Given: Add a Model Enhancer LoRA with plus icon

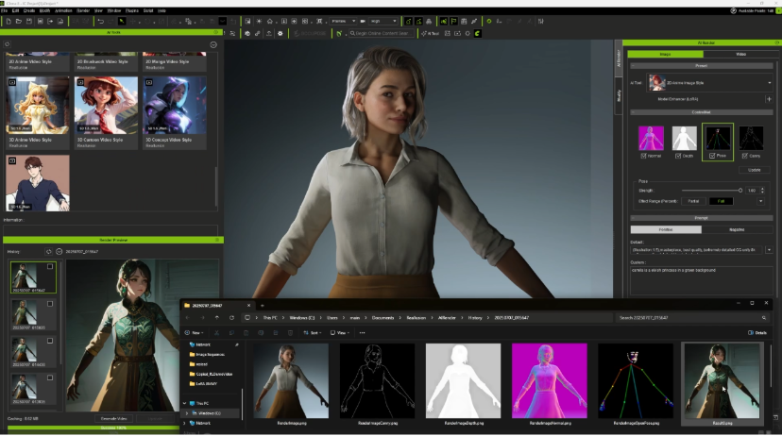Looking at the screenshot, I should coord(768,99).
